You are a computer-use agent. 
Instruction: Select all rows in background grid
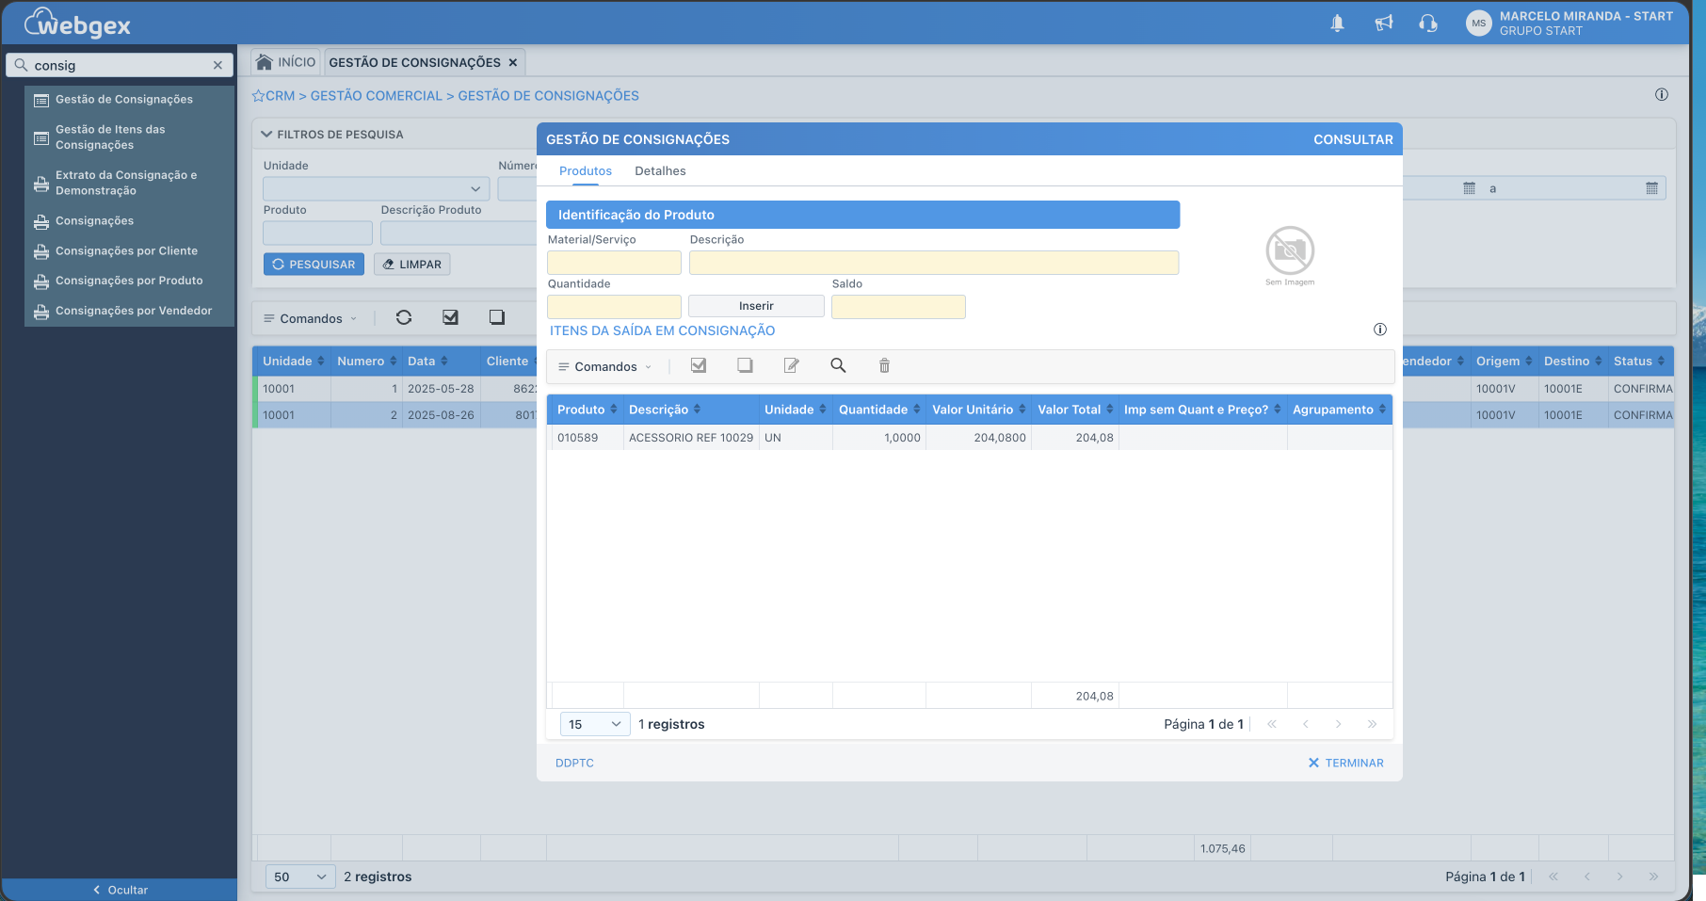450,317
